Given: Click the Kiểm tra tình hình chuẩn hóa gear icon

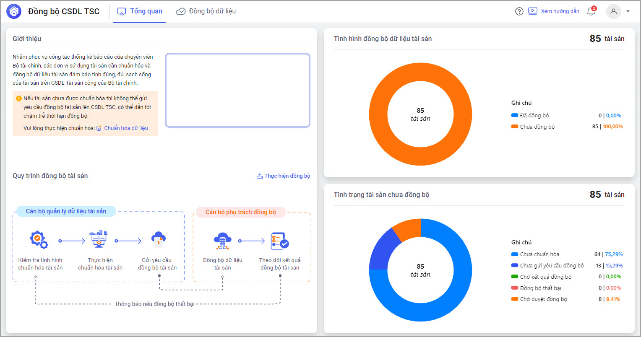Looking at the screenshot, I should (x=39, y=239).
